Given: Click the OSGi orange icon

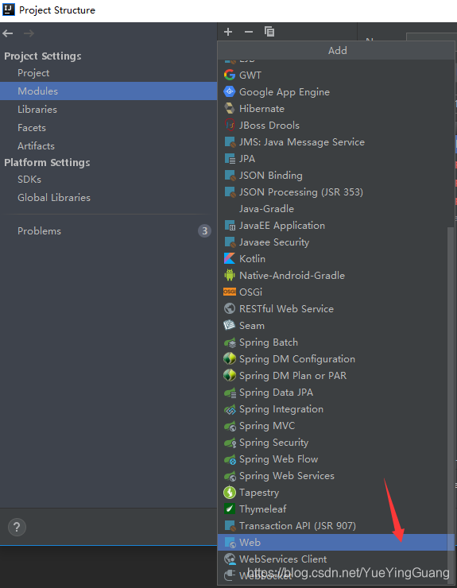Looking at the screenshot, I should pyautogui.click(x=229, y=292).
